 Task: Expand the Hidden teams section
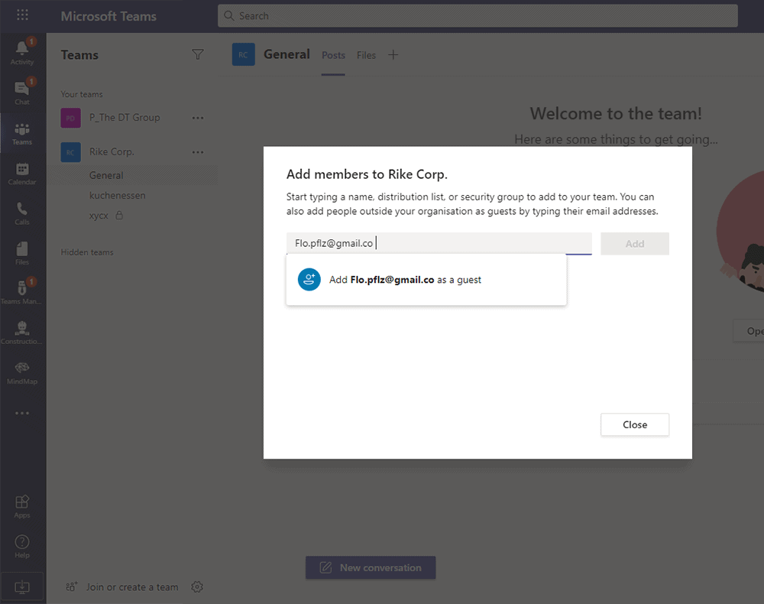pos(87,252)
